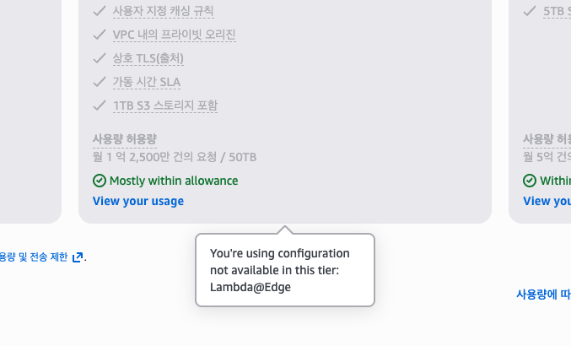Image resolution: width=571 pixels, height=346 pixels.
Task: Click the checkmark next to 1TB S3 스토리지 포함
Action: coord(100,105)
